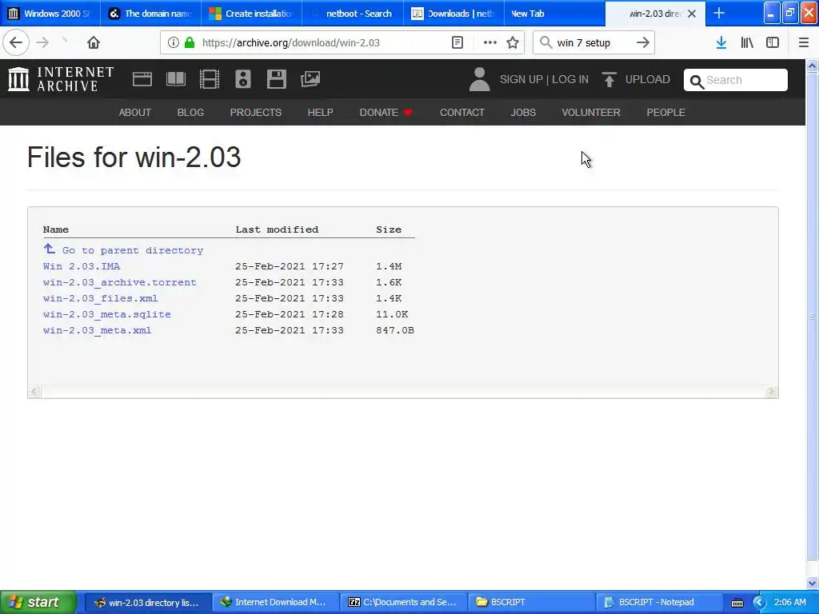Open the Library bookshelf icon
Viewport: 819px width, 614px height.
[x=747, y=43]
